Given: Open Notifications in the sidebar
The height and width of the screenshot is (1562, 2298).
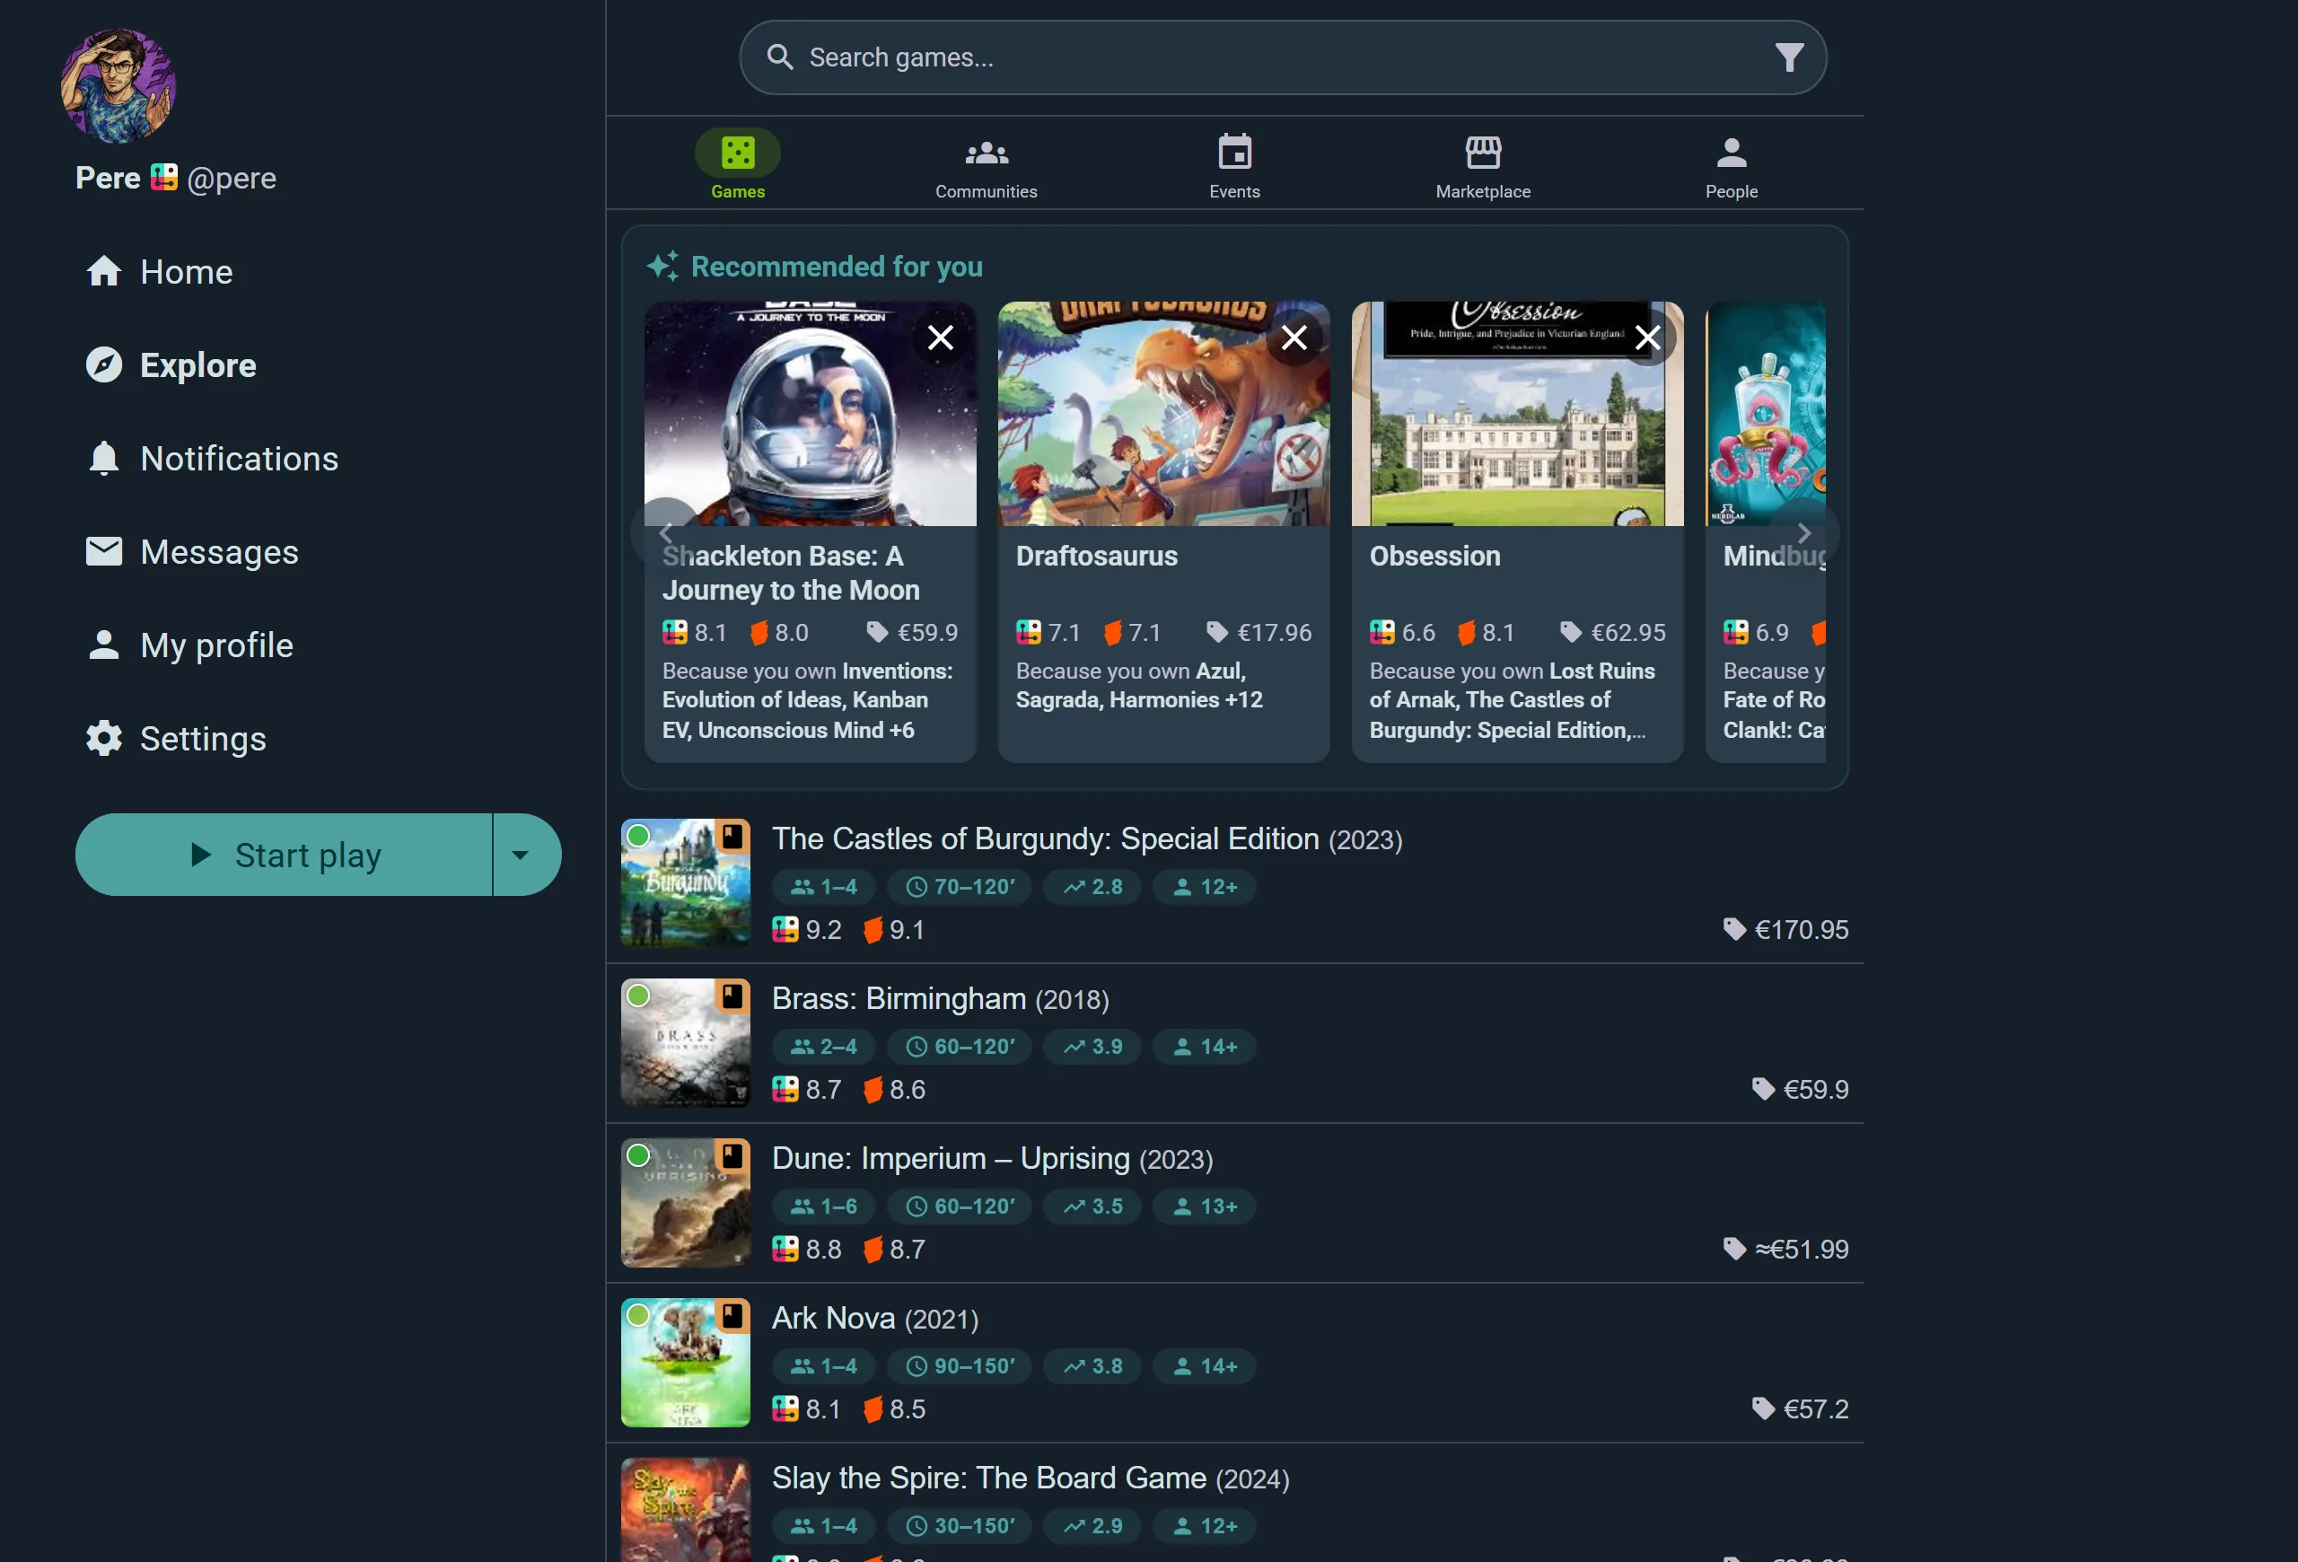Looking at the screenshot, I should (x=212, y=459).
